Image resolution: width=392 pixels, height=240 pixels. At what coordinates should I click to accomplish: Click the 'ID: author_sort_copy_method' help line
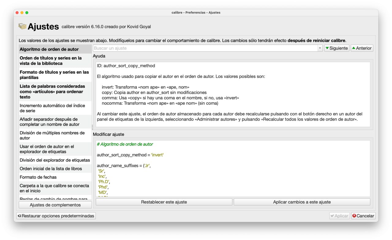click(126, 66)
